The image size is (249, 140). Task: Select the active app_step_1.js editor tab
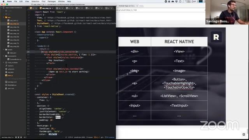point(46,8)
